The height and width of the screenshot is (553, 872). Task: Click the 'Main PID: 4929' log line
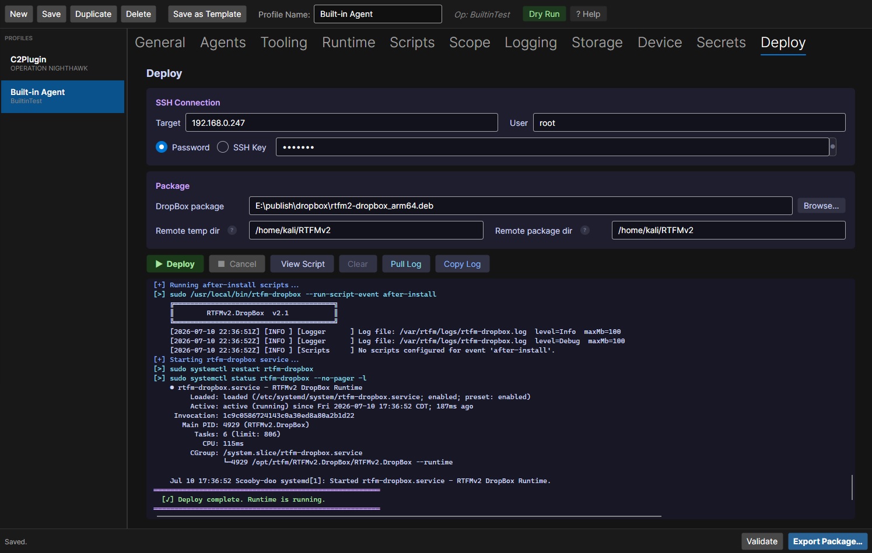[x=246, y=425]
